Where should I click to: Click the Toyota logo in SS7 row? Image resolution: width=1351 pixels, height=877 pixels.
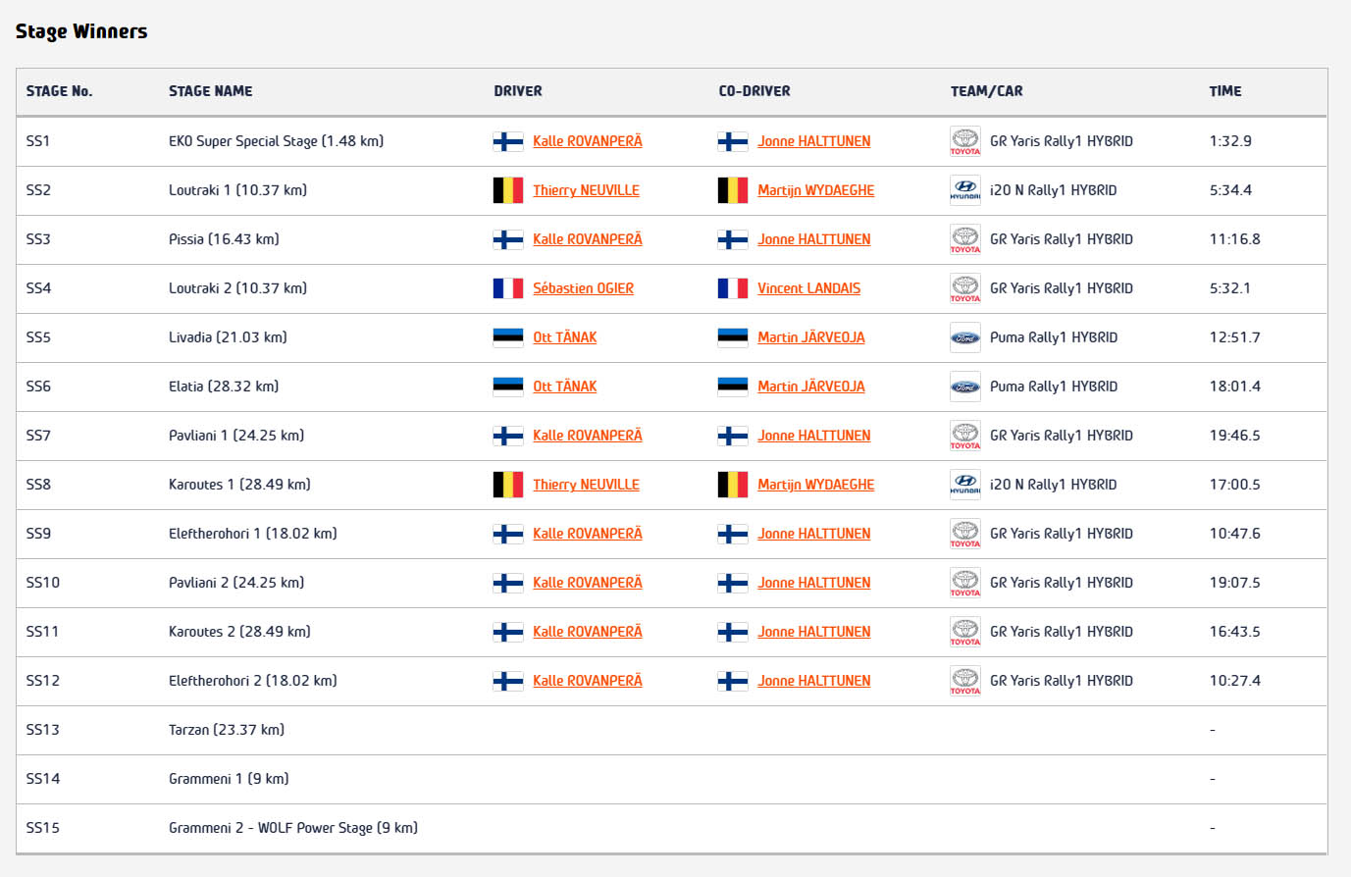pyautogui.click(x=965, y=436)
